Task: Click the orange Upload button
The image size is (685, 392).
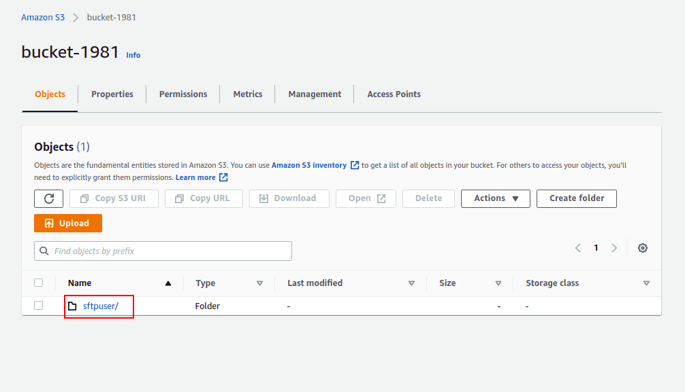Action: click(68, 224)
